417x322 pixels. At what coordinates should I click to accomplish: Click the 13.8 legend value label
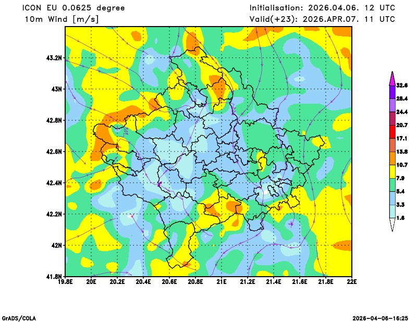(401, 152)
